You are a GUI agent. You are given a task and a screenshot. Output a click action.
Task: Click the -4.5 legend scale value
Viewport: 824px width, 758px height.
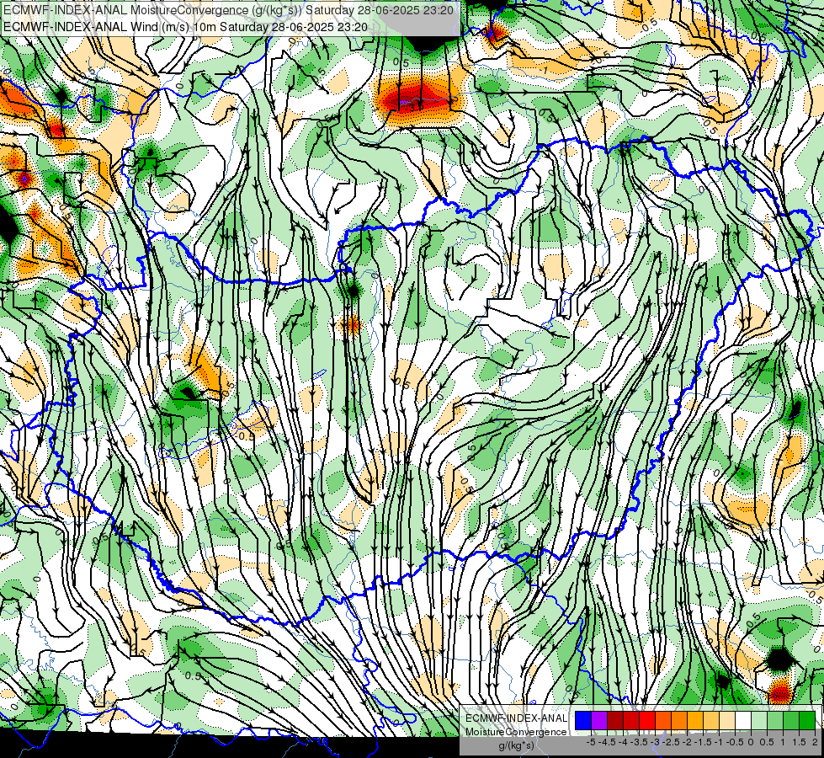pos(607,742)
